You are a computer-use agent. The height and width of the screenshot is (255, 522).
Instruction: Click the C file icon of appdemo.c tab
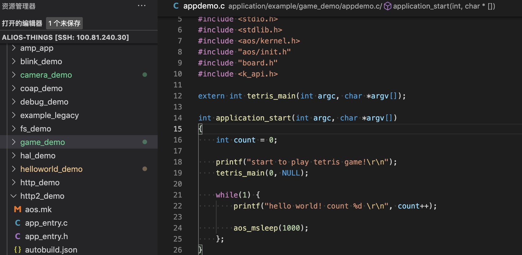(x=176, y=6)
